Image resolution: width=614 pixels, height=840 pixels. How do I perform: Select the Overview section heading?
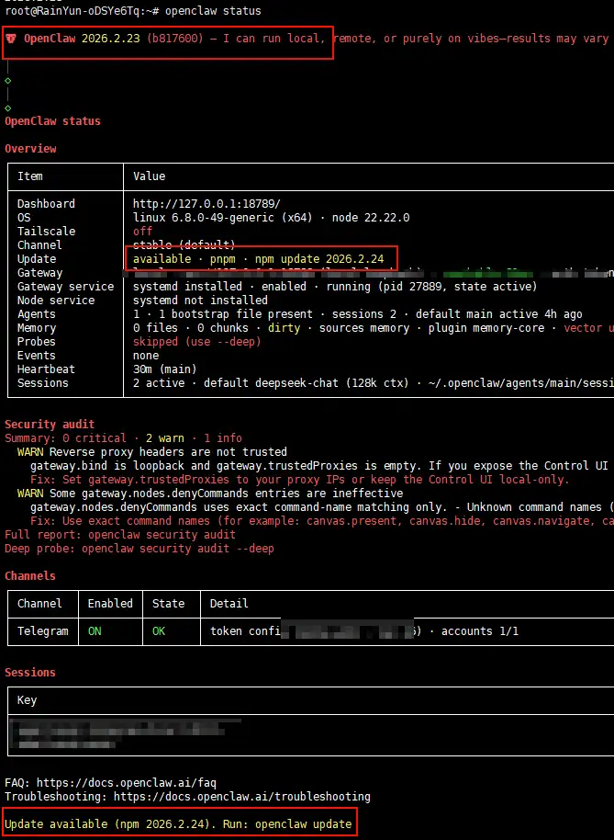(30, 149)
